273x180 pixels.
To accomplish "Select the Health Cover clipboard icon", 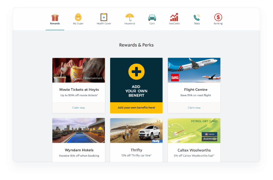I will coord(104,17).
